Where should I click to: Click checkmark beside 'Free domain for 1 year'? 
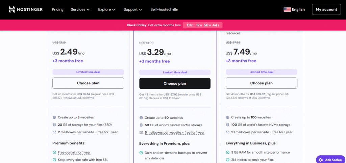pos(54,153)
